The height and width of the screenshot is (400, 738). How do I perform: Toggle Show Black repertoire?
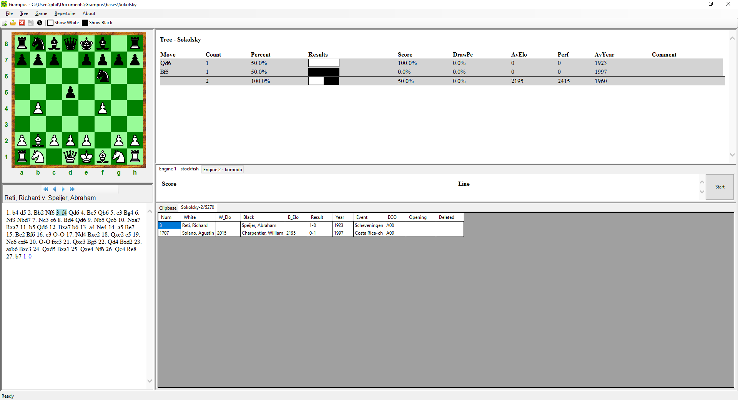click(85, 23)
